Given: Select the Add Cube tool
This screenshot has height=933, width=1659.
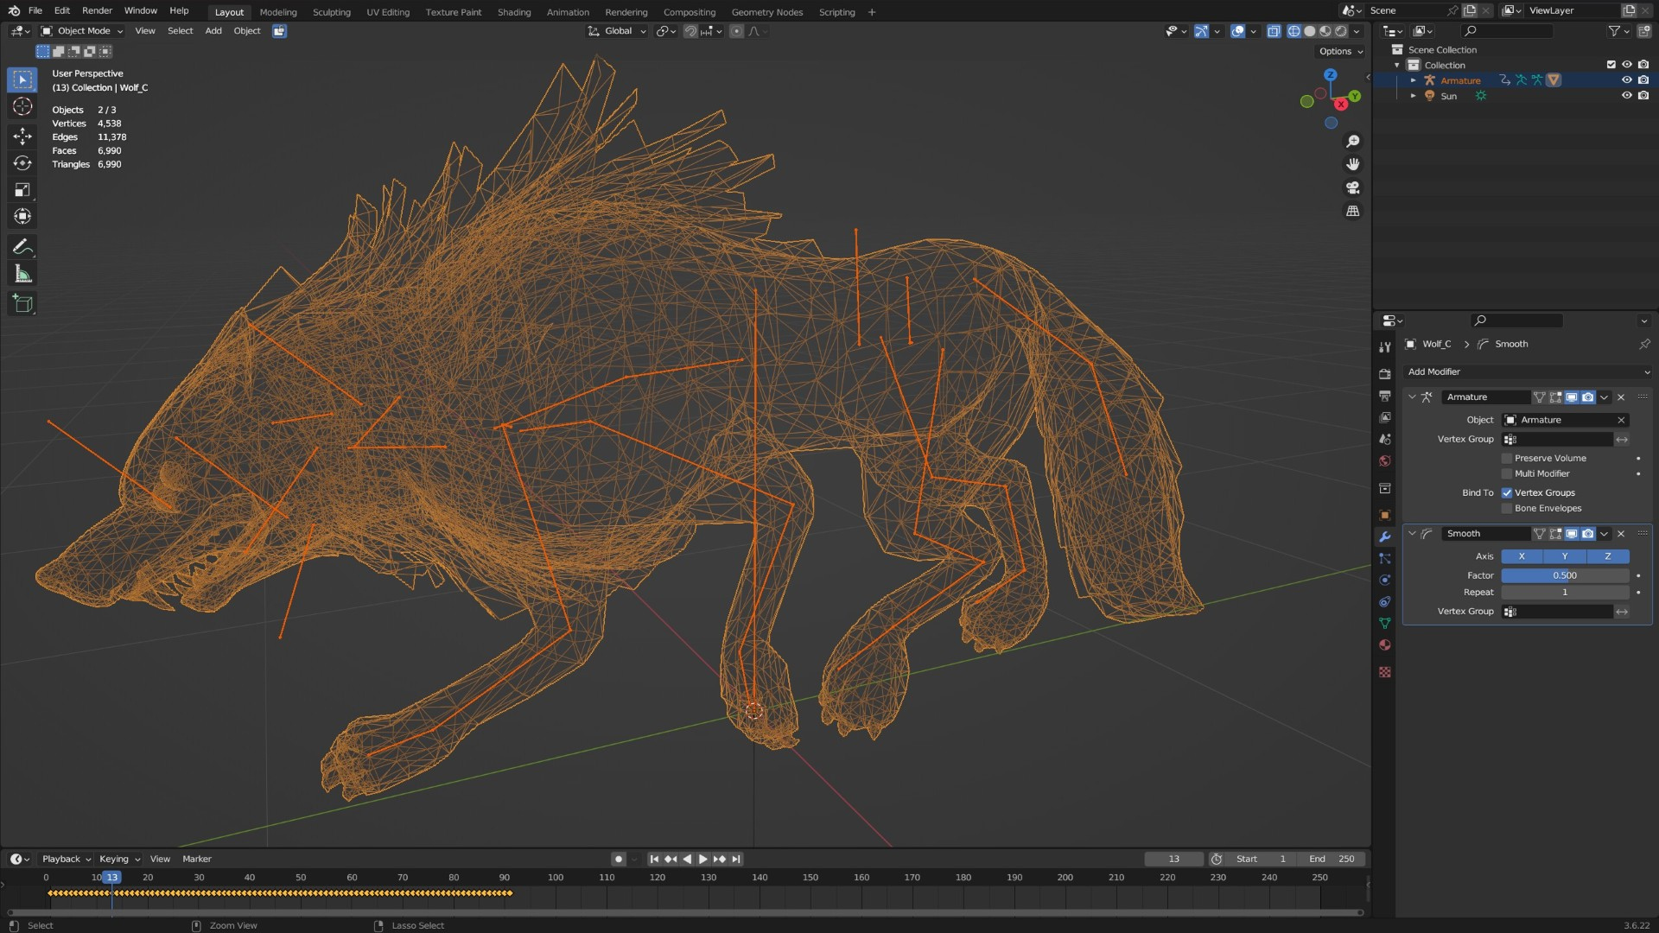Looking at the screenshot, I should 22,304.
